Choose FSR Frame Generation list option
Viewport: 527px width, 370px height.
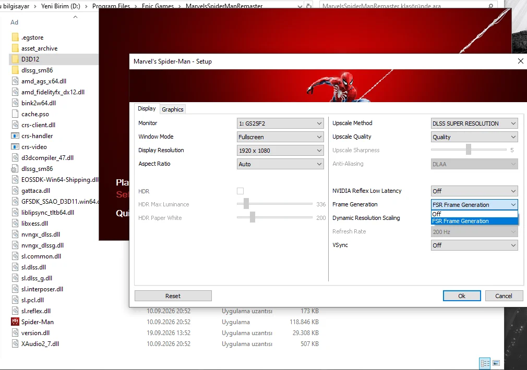474,221
